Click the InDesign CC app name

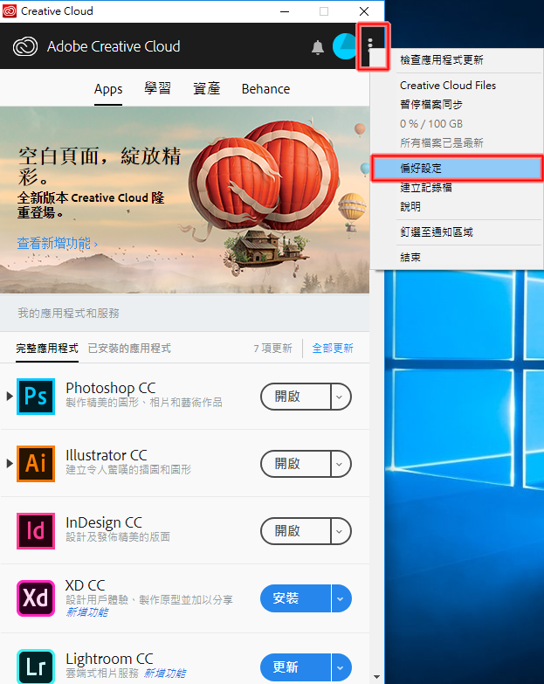pos(104,522)
